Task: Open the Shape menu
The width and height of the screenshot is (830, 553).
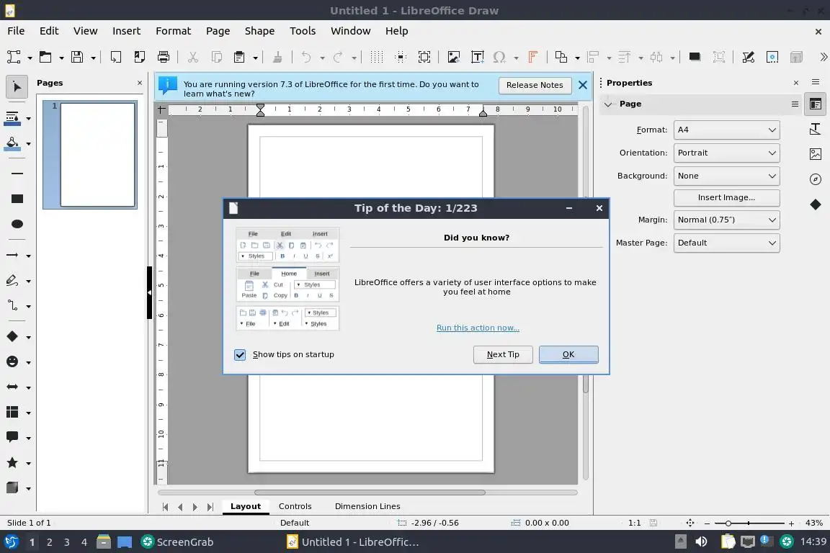Action: 259,31
